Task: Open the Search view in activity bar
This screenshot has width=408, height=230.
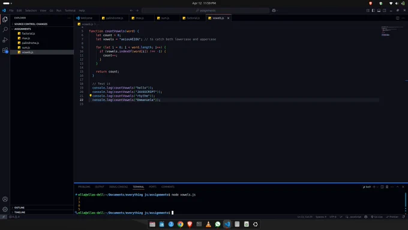Action: [x=5, y=29]
